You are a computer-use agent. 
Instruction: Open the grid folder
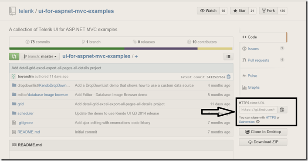20,104
